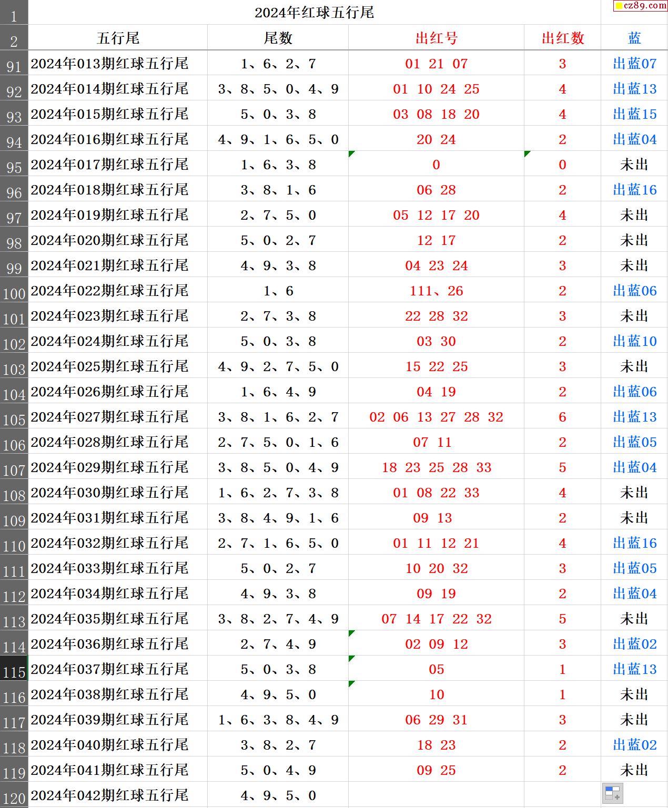Screen dimensions: 668x808
Task: Select cell 2024年042期红球五行尾
Action: (x=109, y=795)
